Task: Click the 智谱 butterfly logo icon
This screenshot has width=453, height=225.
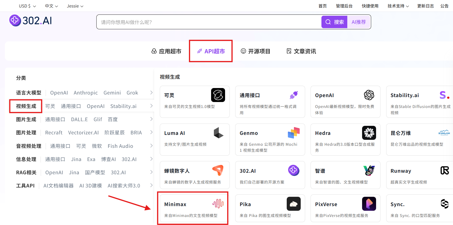Action: 369,170
